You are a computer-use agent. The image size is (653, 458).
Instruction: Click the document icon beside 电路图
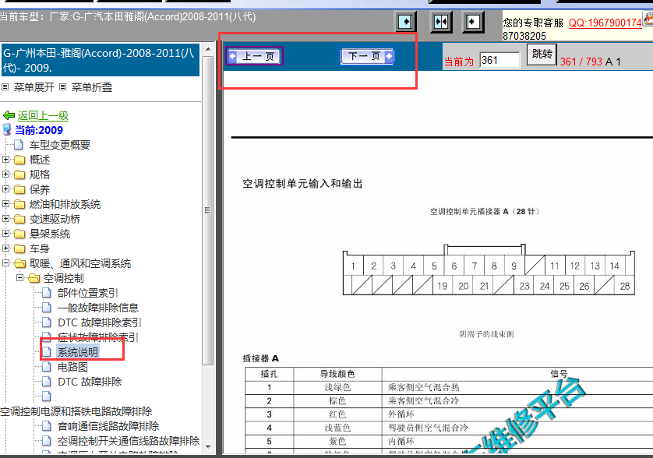click(x=47, y=367)
